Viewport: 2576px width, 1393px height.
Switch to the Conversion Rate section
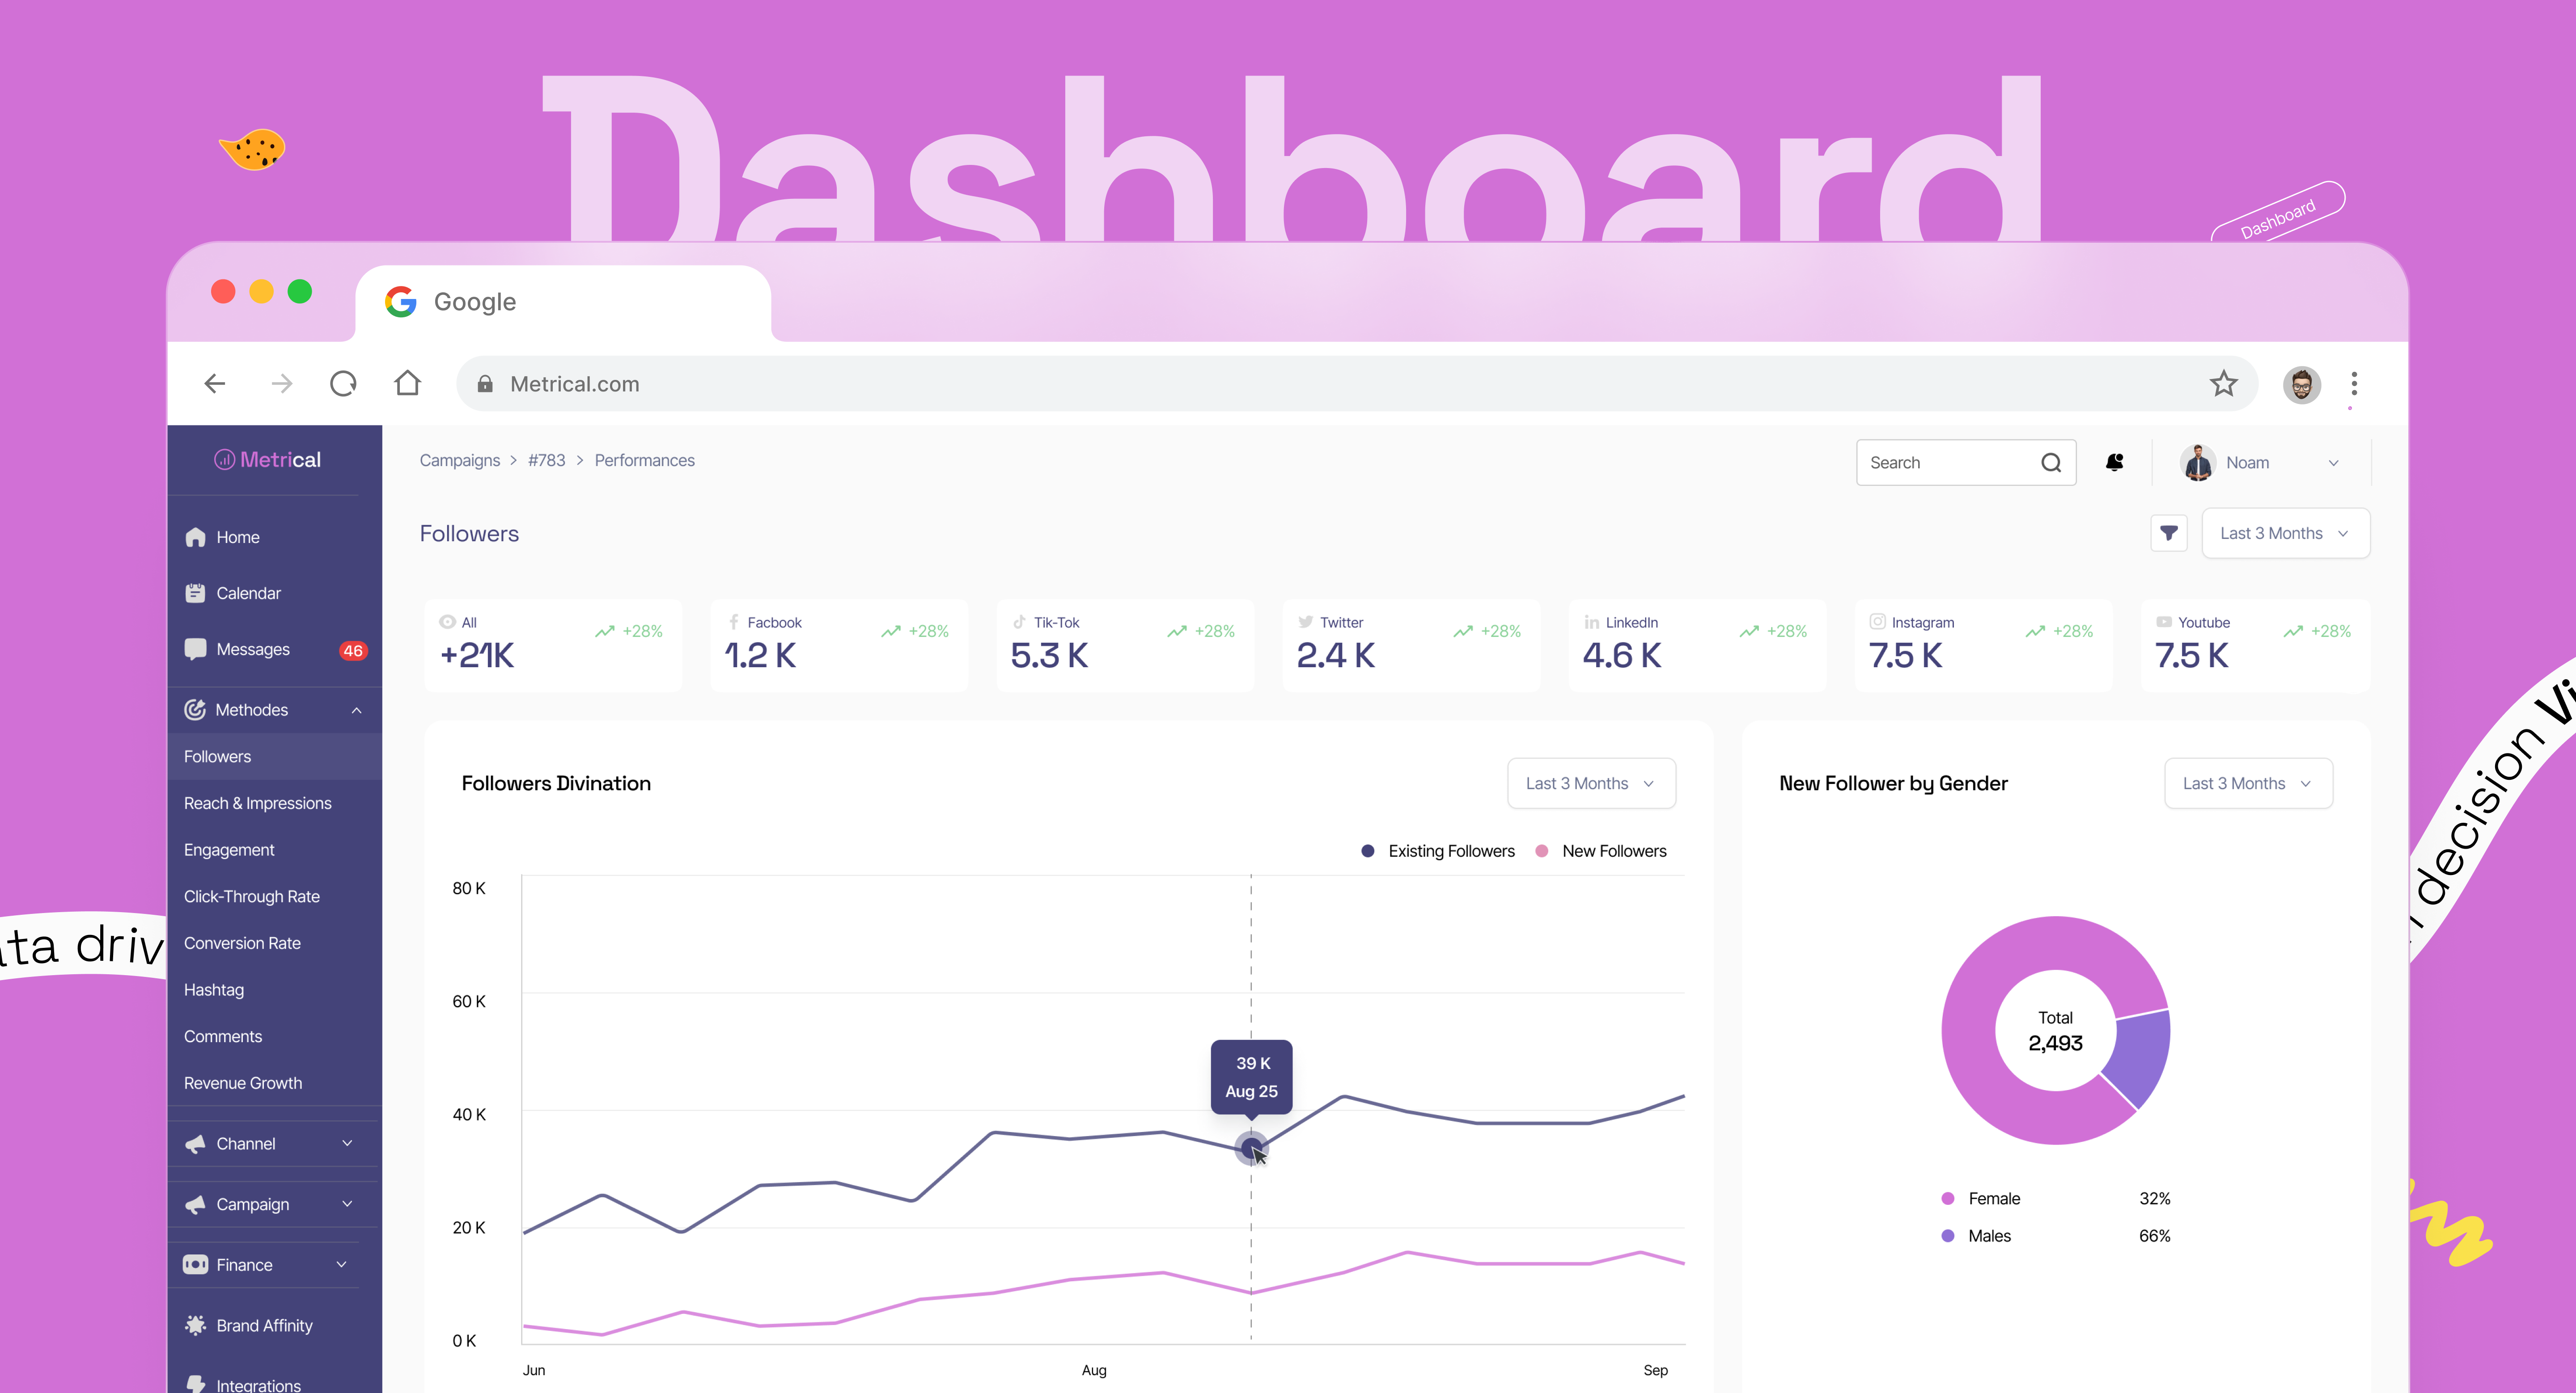tap(242, 943)
